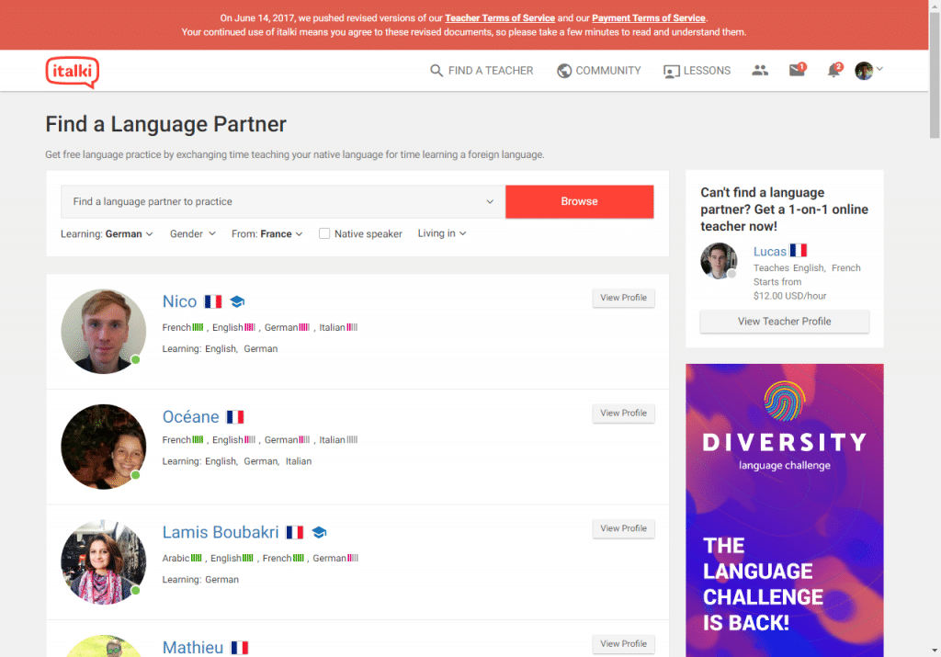This screenshot has width=941, height=657.
Task: Click the red Browse button
Action: coord(579,201)
